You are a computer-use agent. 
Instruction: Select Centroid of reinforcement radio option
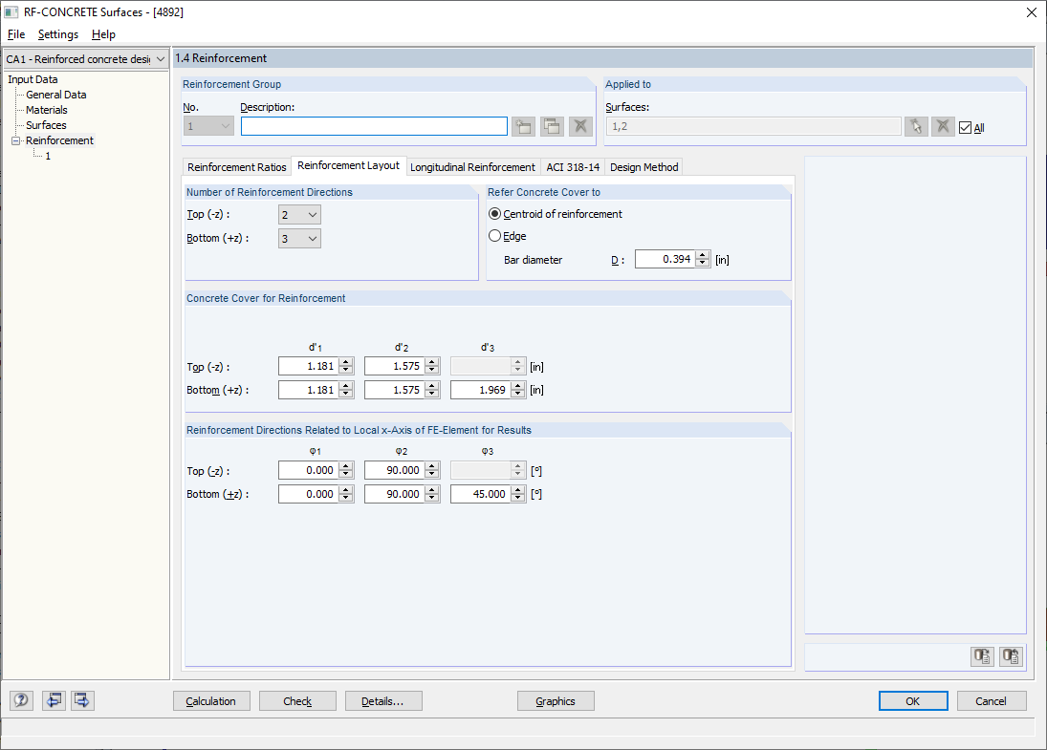[494, 213]
